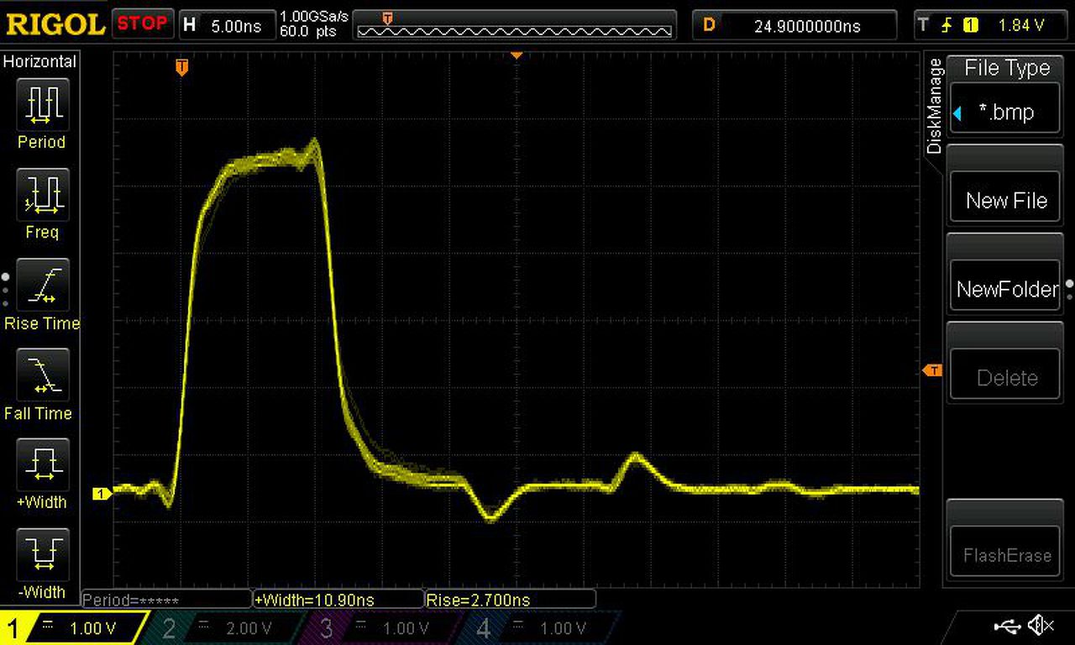Toggle the speaker mute icon
This screenshot has height=645, width=1075.
point(1041,625)
